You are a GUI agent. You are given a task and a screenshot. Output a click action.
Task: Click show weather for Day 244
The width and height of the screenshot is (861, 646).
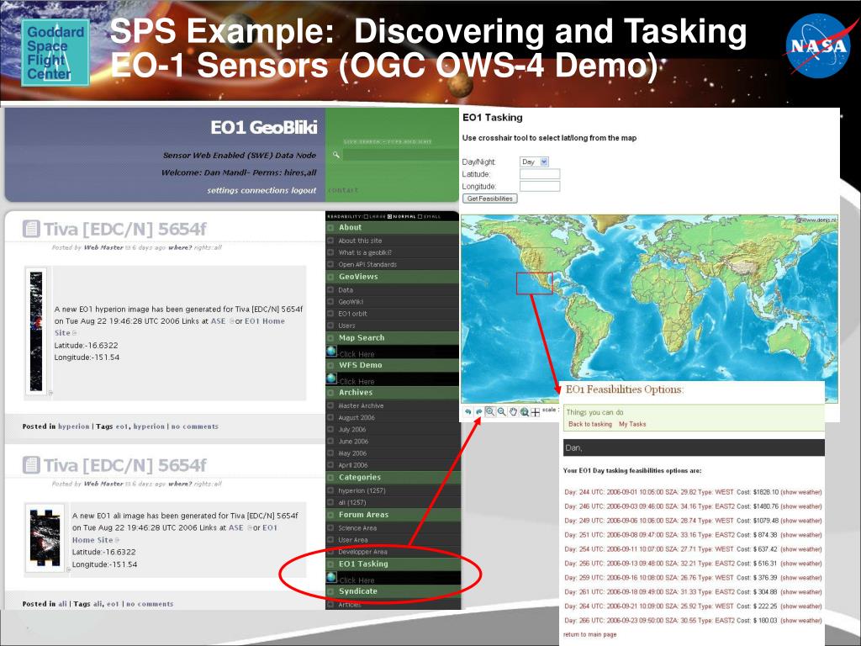801,492
